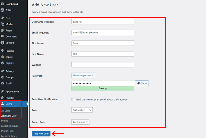This screenshot has width=206, height=138.
Task: Click the Astra logo icon
Action: point(2,10)
